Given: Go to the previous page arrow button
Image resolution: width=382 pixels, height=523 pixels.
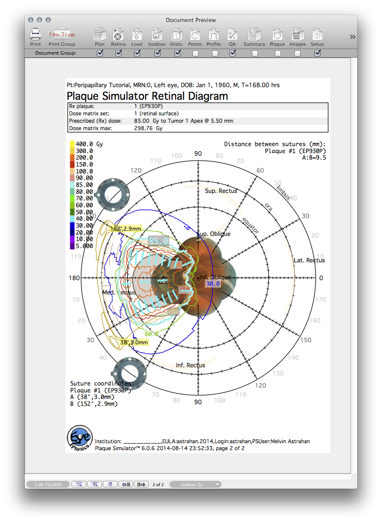Looking at the screenshot, I should coord(126,484).
